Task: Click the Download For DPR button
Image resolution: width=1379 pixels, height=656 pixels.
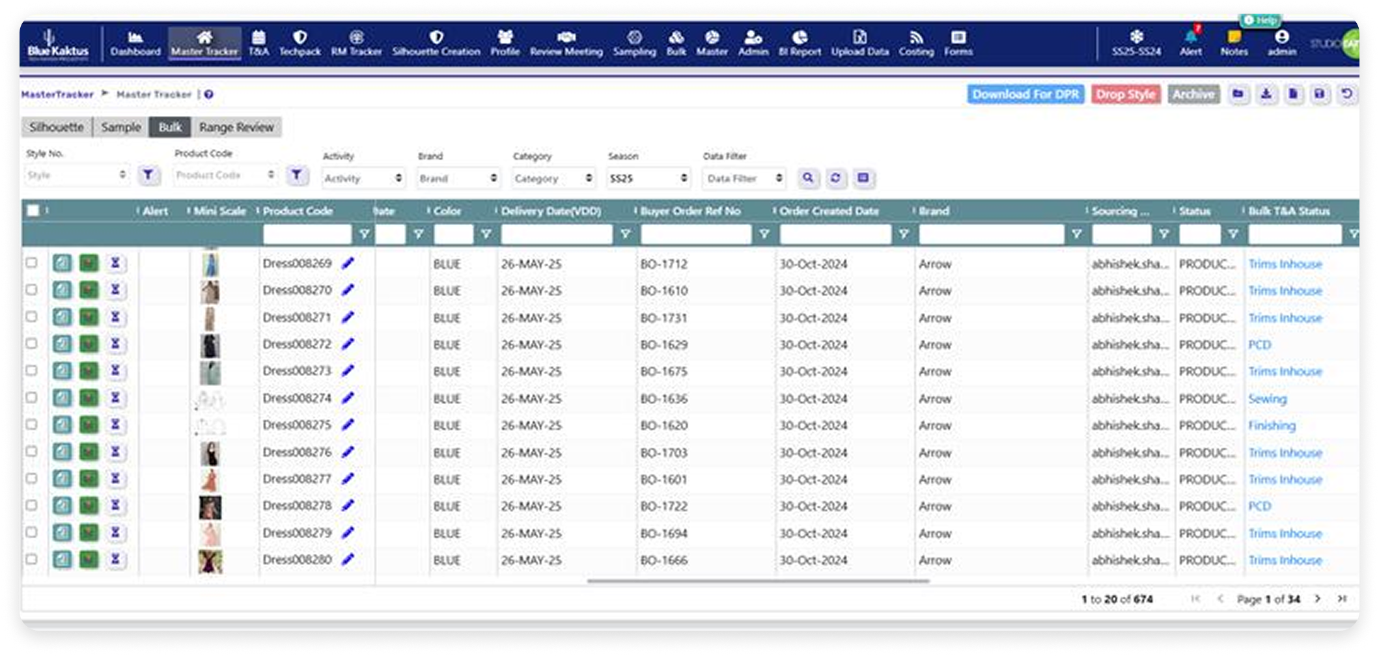Action: (x=1025, y=94)
